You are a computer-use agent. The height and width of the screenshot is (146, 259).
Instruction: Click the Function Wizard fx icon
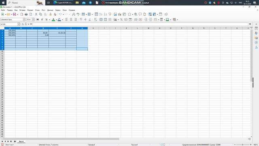pos(23,24)
